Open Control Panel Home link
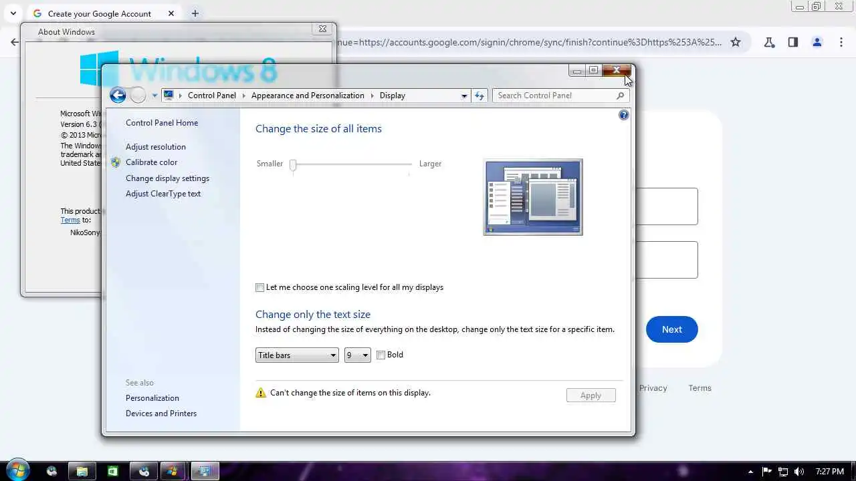The width and height of the screenshot is (856, 481). click(x=162, y=123)
